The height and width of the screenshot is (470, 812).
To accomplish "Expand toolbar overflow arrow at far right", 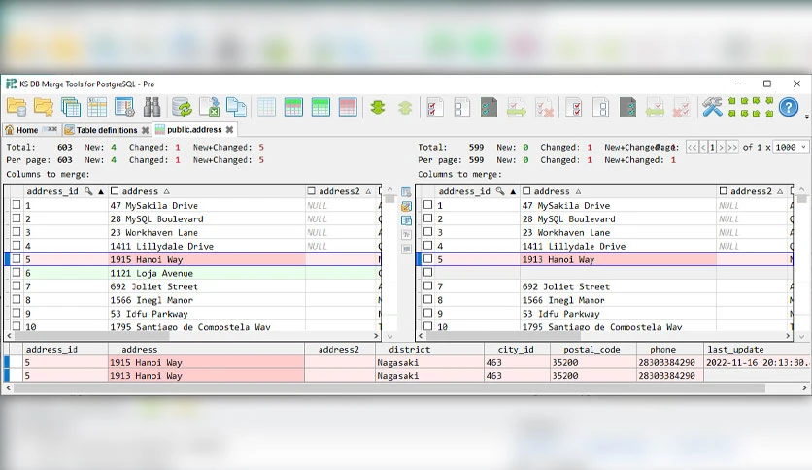I will click(807, 117).
